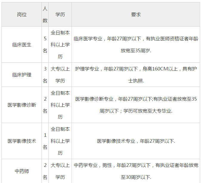The image size is (201, 183).
Task: Click 中药师 row's 大专以上学历 cell
Action: pyautogui.click(x=60, y=171)
